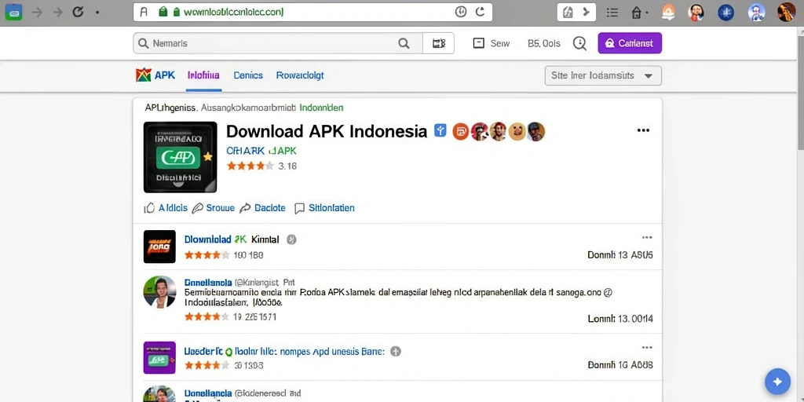Select the Inlofiiia tab
This screenshot has width=804, height=402.
pyautogui.click(x=203, y=75)
